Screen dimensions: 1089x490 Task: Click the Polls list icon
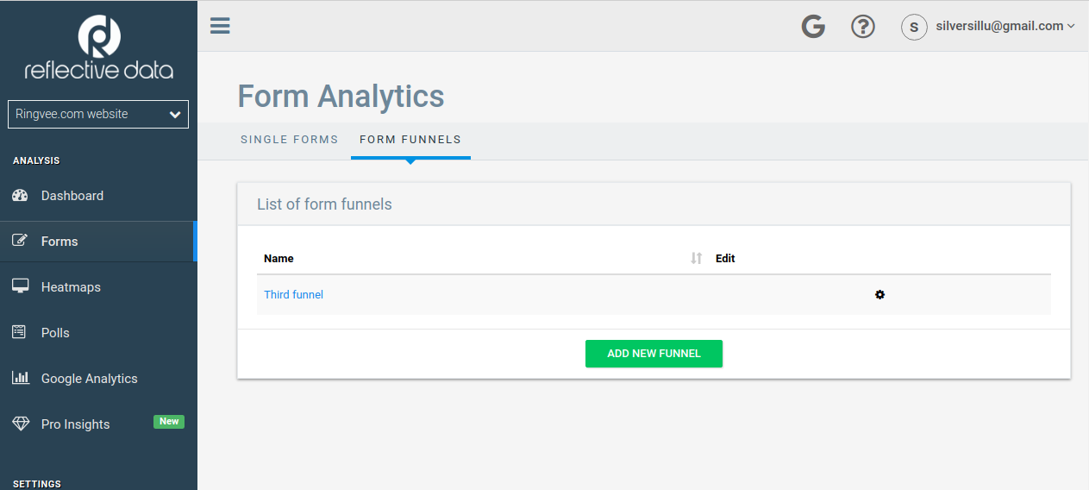click(x=19, y=332)
